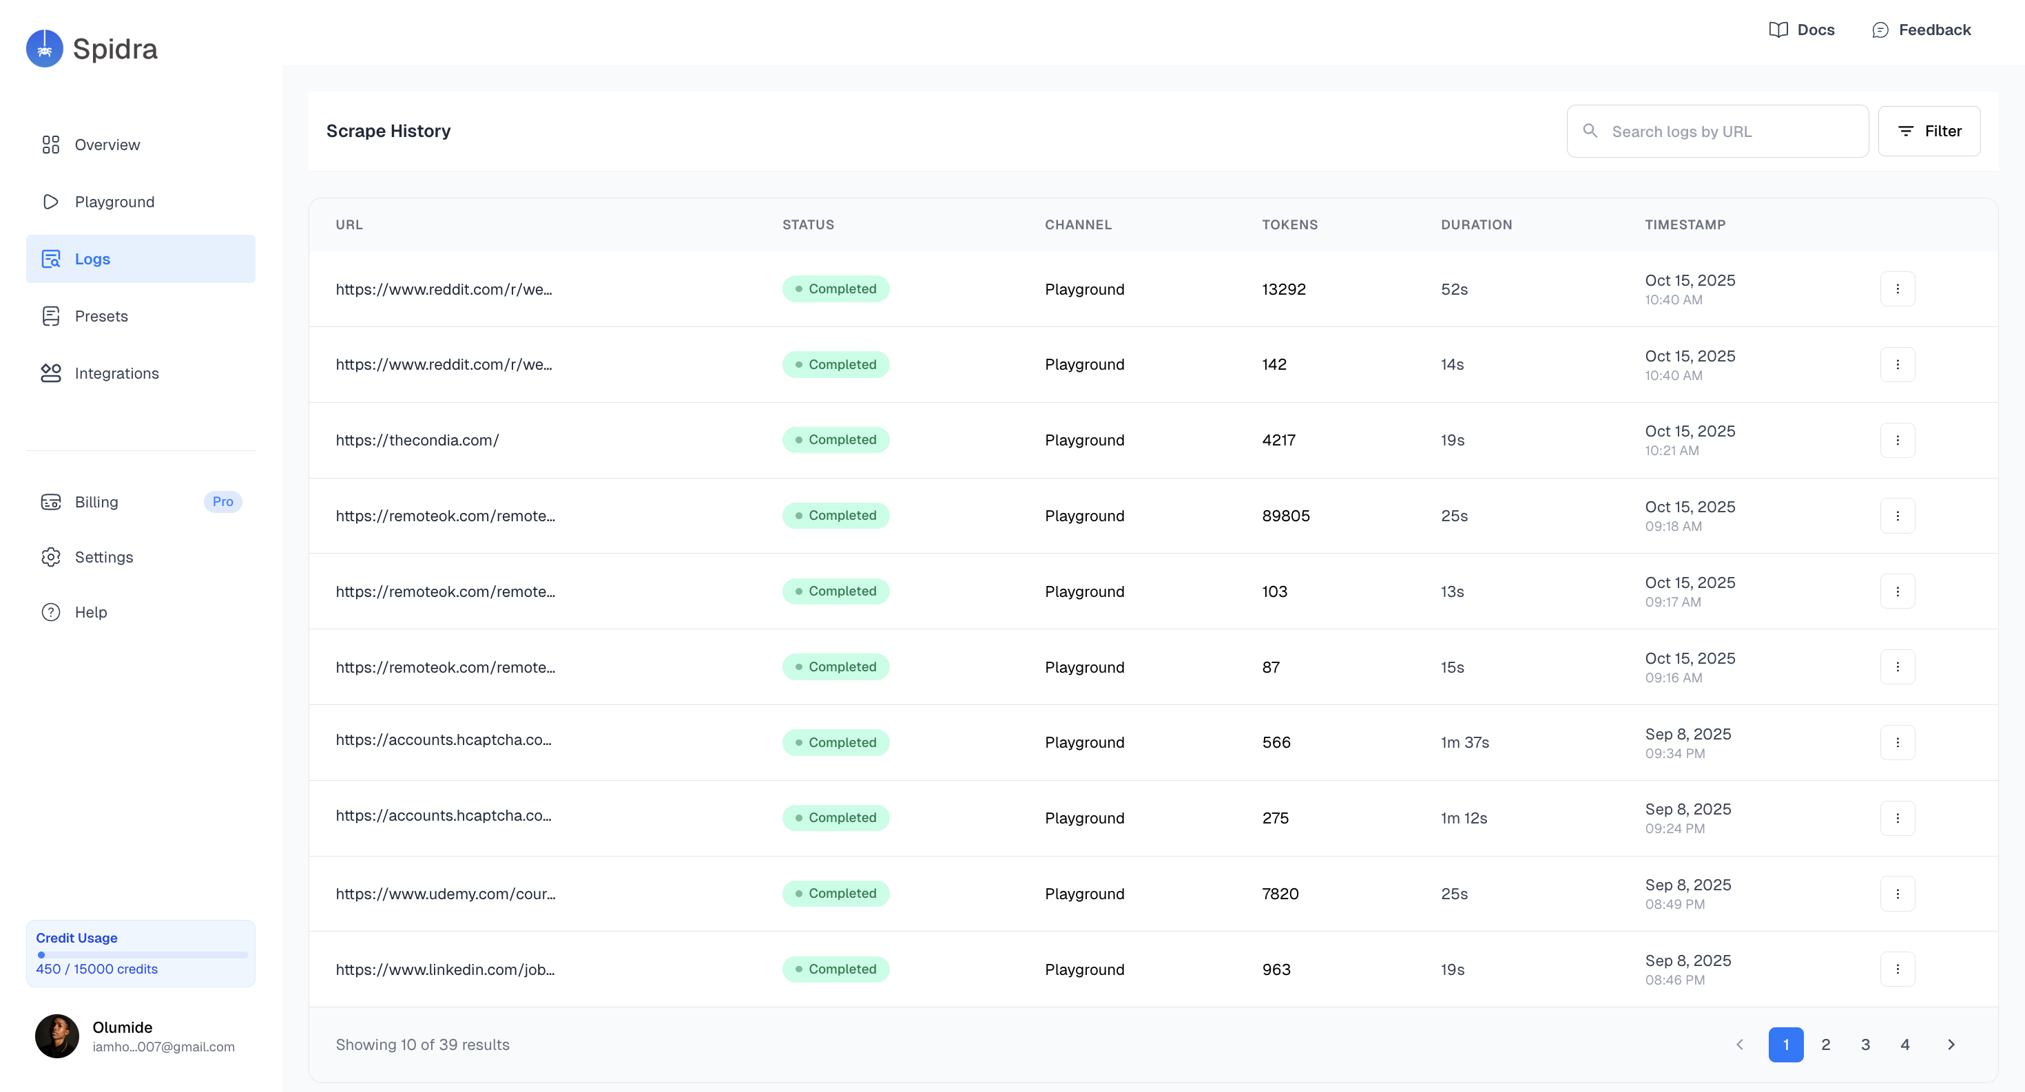Go to next results page arrow
The height and width of the screenshot is (1092, 2025).
click(x=1951, y=1044)
